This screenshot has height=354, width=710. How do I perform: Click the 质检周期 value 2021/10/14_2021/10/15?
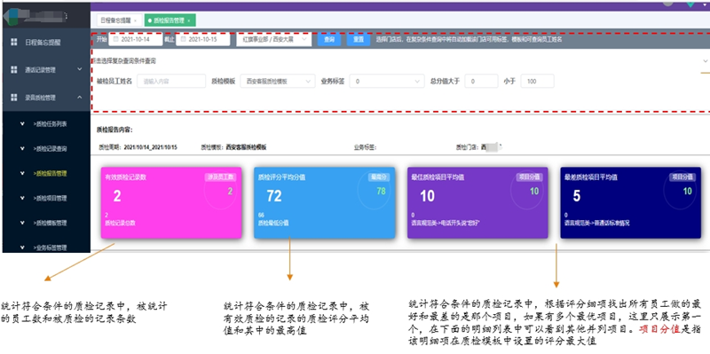pos(150,147)
